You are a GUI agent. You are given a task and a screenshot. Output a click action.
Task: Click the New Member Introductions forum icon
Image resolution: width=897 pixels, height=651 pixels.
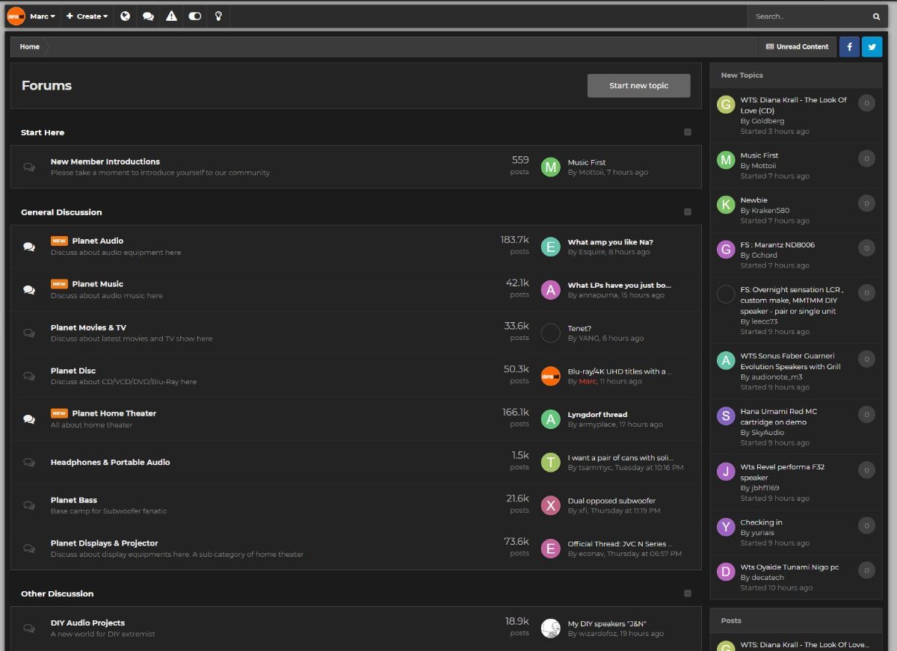click(x=29, y=167)
